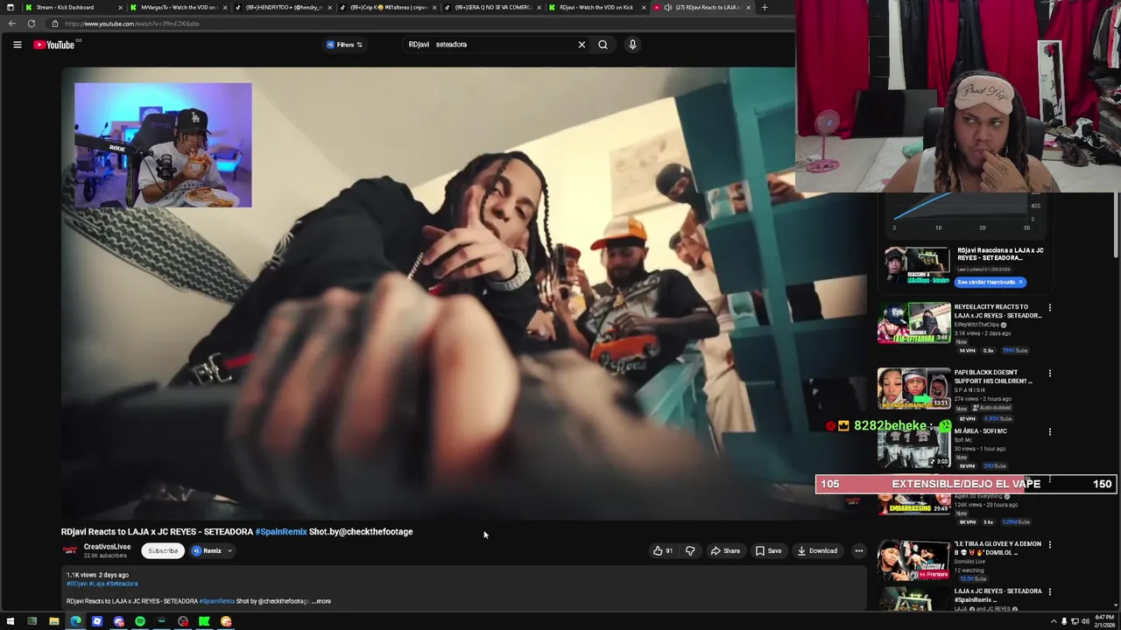Go back with the browser arrow
Viewport: 1121px width, 630px height.
click(x=13, y=24)
